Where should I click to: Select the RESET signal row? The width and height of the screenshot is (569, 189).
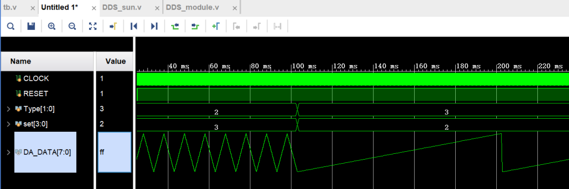47,93
